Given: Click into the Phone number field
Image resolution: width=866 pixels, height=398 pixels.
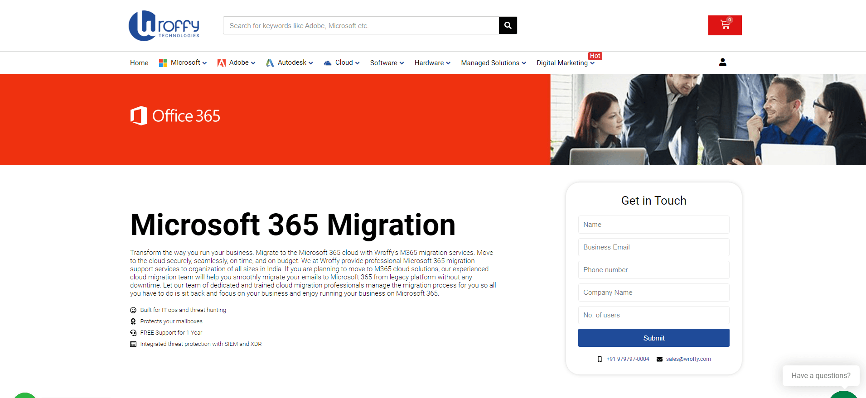Looking at the screenshot, I should pyautogui.click(x=653, y=270).
